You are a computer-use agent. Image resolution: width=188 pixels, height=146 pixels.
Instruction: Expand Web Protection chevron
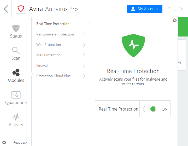pos(84,45)
